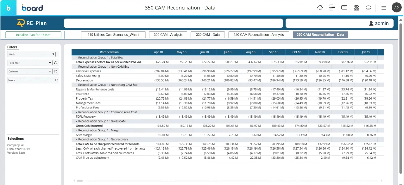Click the AD user avatar
This screenshot has width=404, height=185.
coord(396,8)
